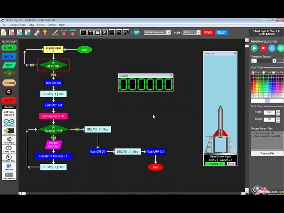Screen dimensions: 284x213
Task: Select the Back block color radio button
Action: (x=253, y=72)
